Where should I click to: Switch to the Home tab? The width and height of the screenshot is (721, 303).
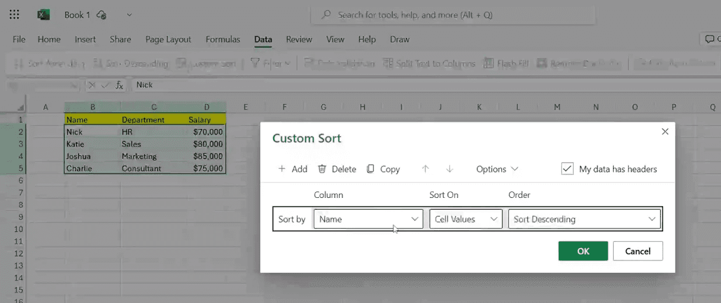tap(49, 39)
